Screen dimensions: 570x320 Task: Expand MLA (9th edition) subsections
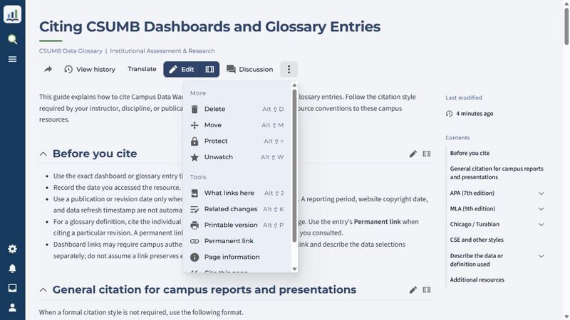pos(541,209)
